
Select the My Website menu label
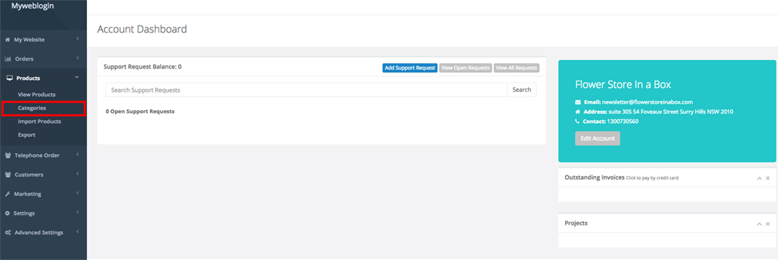point(29,40)
